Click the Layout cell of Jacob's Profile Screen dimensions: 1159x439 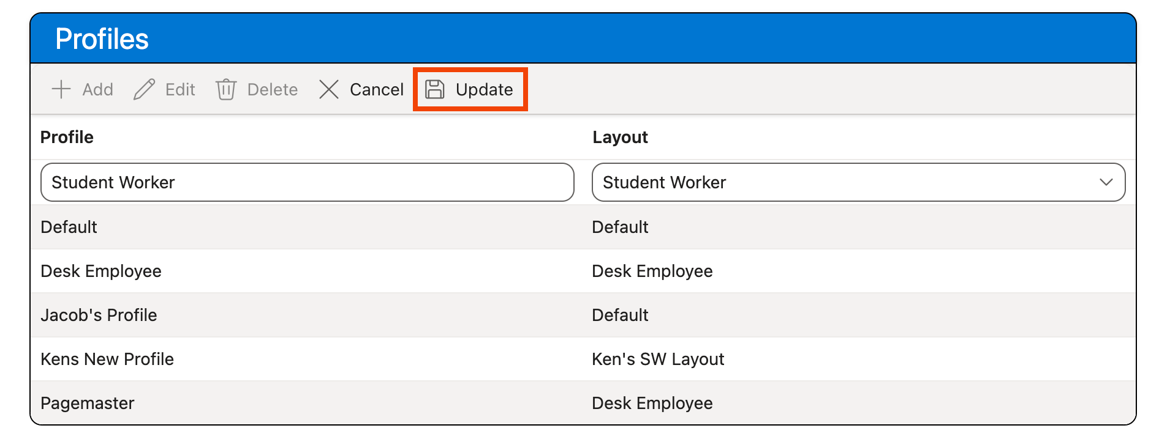[620, 315]
